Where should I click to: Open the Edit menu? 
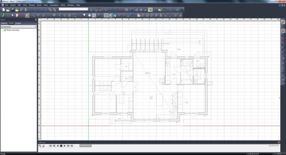coord(19,5)
